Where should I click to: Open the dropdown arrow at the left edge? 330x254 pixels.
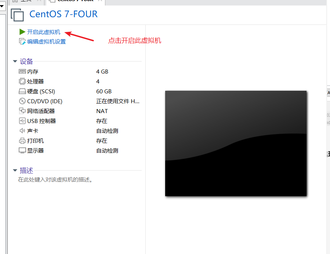(x=2, y=6)
